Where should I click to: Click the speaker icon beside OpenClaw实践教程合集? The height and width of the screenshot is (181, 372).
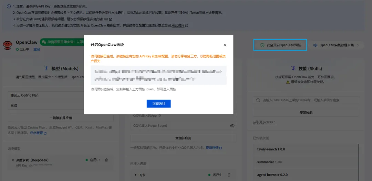(315, 45)
